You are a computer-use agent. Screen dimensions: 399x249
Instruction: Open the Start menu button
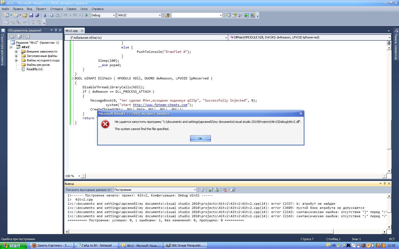pyautogui.click(x=13, y=245)
